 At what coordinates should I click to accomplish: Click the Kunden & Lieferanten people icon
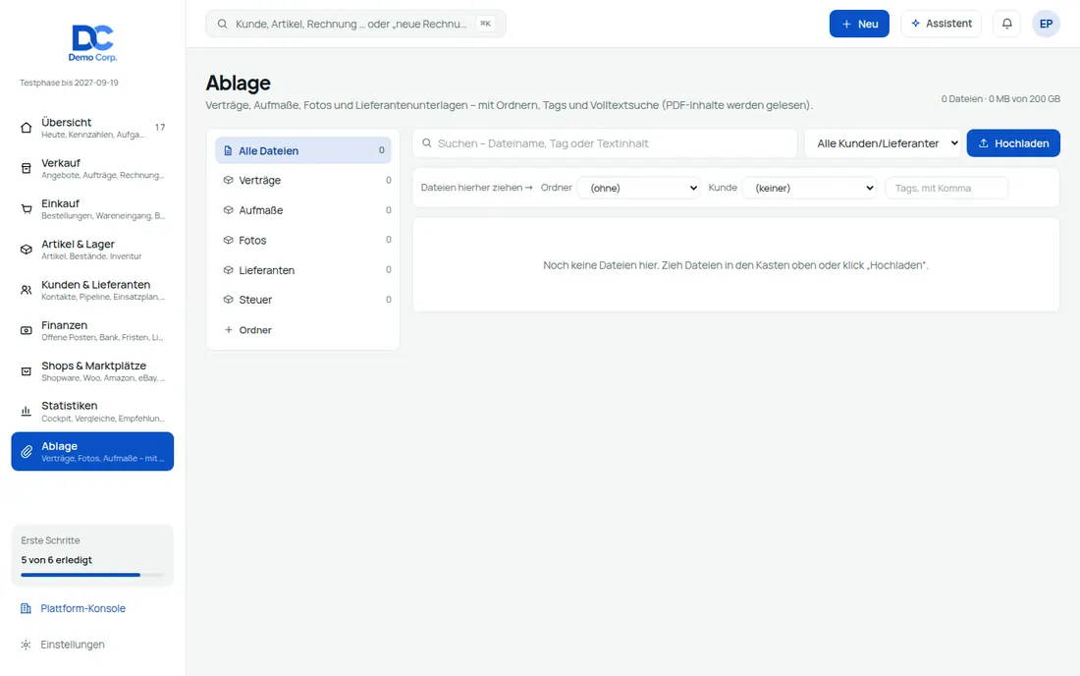pyautogui.click(x=27, y=290)
